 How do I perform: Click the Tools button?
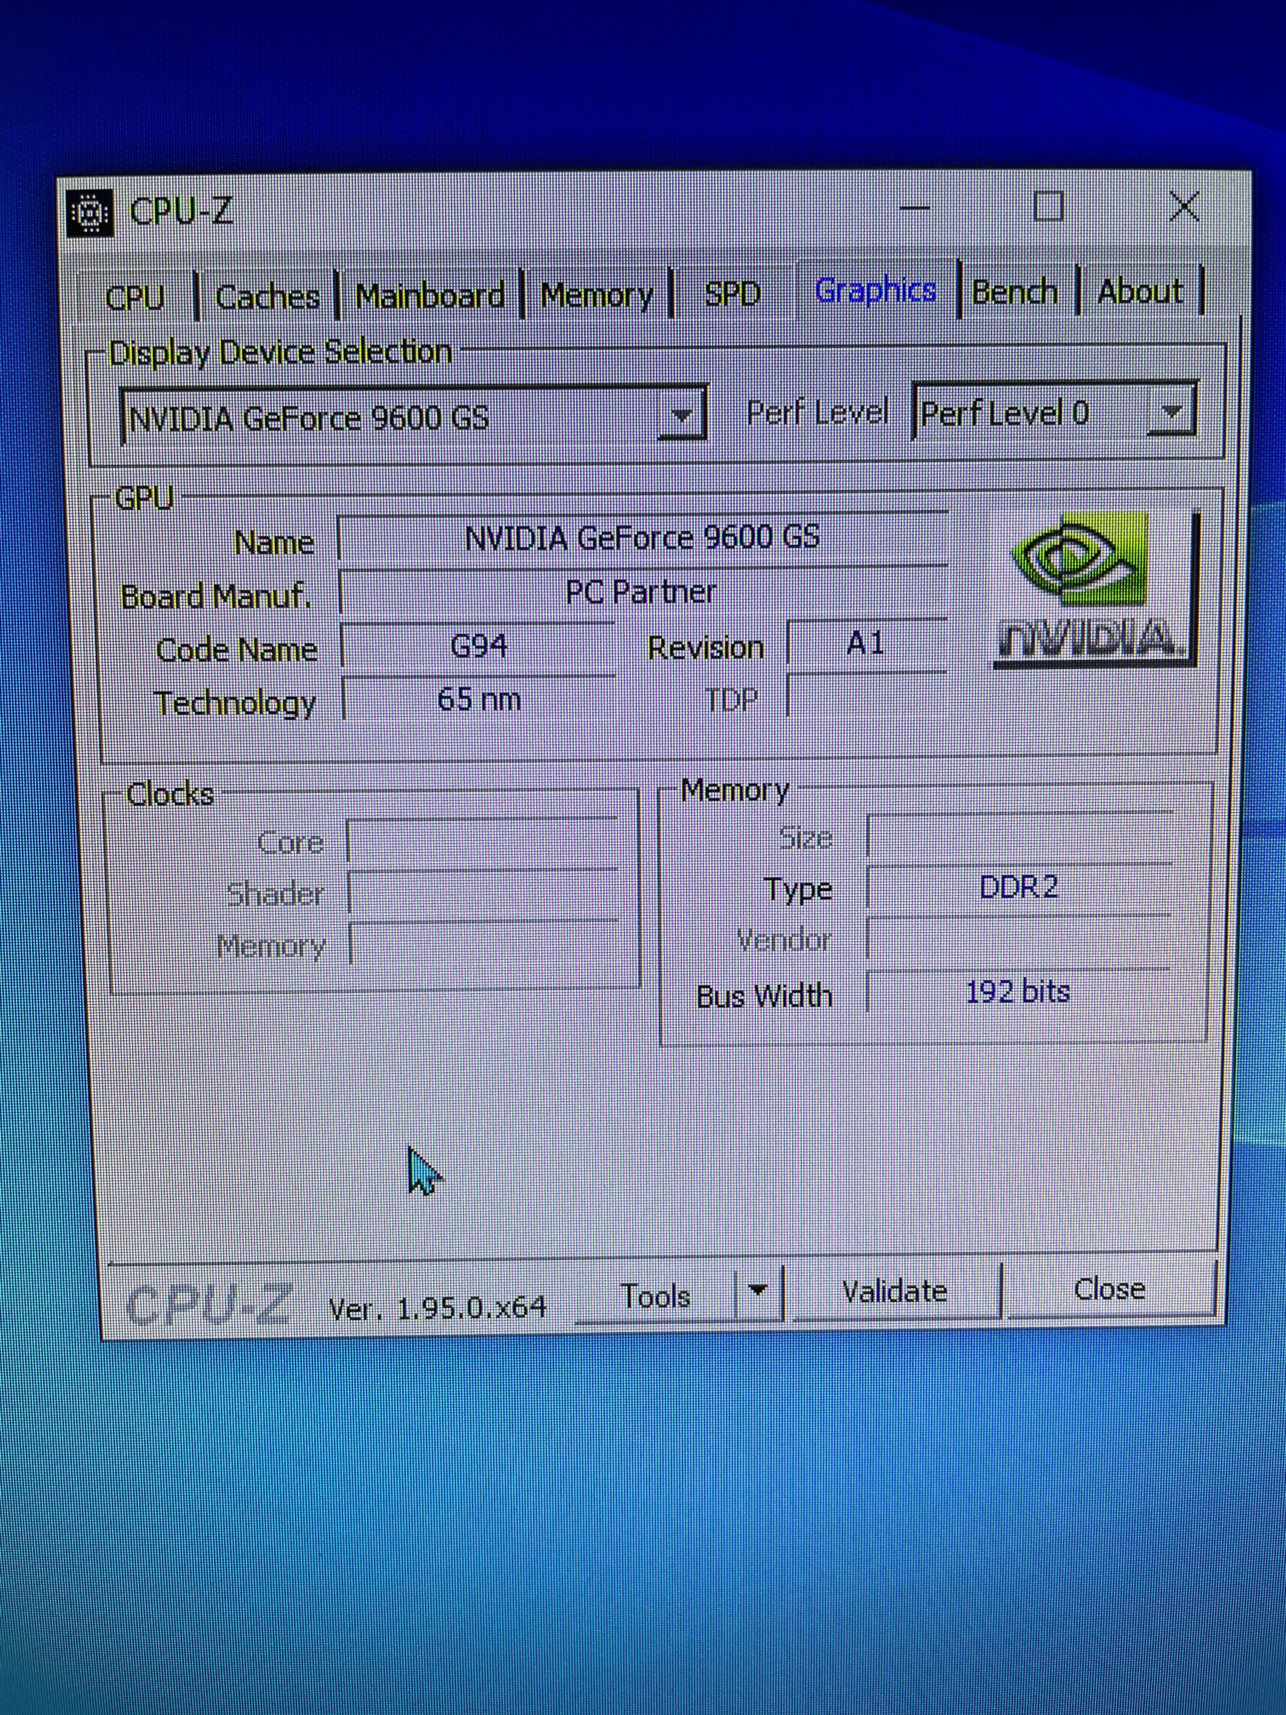click(656, 1296)
